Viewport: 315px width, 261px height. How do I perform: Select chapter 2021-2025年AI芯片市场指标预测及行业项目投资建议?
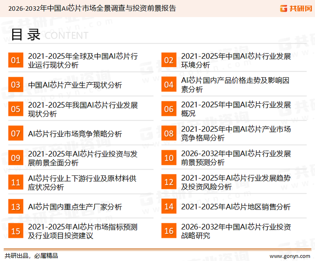(83, 231)
